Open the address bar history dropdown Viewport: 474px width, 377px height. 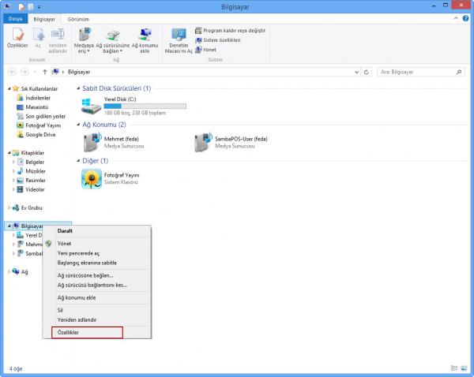click(x=357, y=72)
